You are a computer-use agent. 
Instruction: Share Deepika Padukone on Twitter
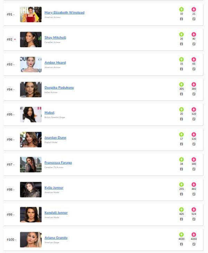194,94
